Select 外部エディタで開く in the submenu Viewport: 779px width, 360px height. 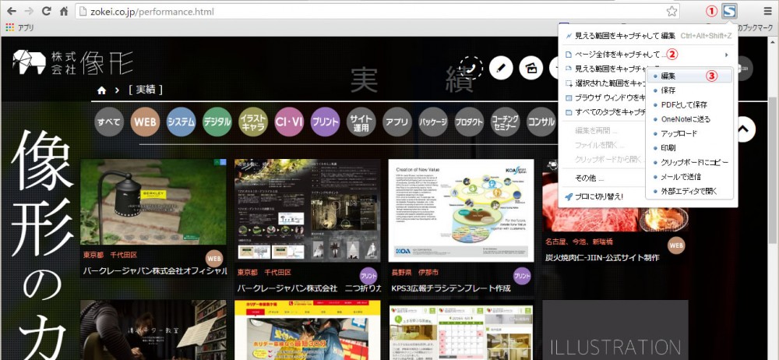coord(689,192)
